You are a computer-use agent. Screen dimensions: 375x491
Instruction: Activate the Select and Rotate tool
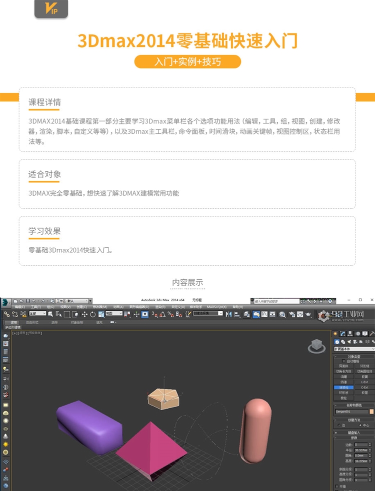coord(93,314)
